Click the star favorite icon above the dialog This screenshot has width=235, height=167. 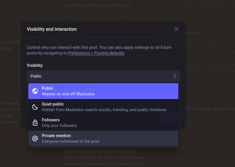click(x=104, y=16)
